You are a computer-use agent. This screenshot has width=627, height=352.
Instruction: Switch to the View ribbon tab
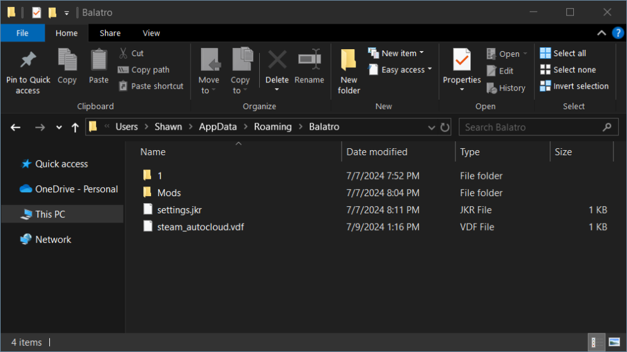coord(152,33)
